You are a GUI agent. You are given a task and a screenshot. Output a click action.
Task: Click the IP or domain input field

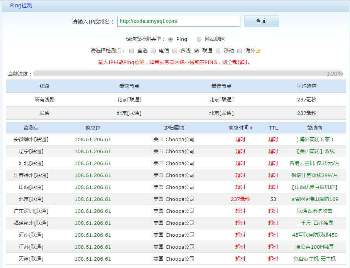point(179,21)
